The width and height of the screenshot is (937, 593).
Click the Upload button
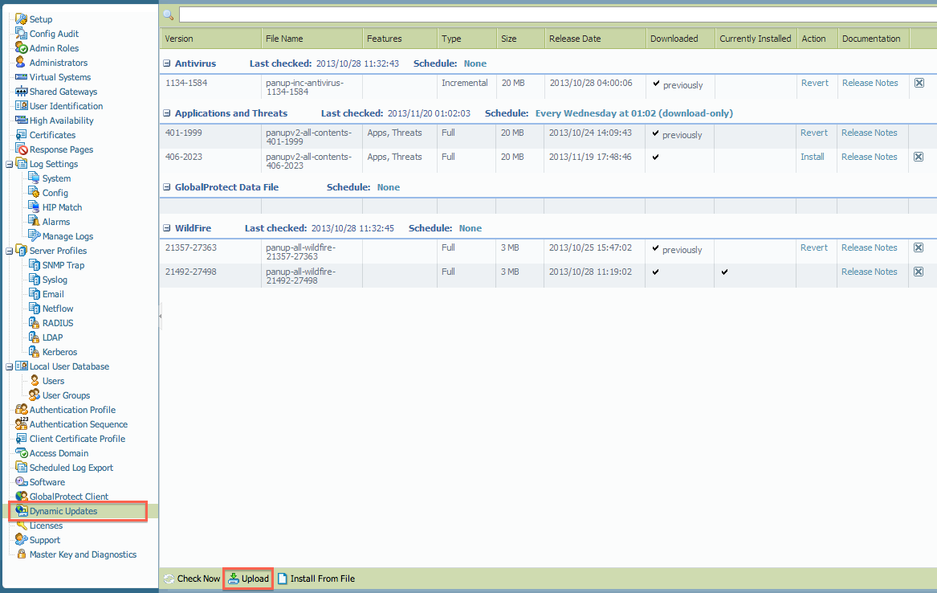tap(249, 579)
